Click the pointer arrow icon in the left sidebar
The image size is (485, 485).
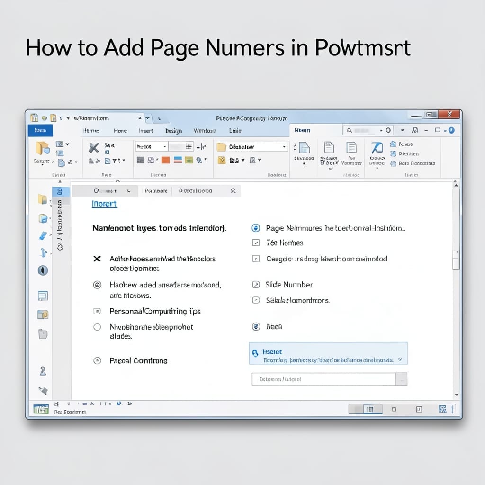pyautogui.click(x=43, y=252)
